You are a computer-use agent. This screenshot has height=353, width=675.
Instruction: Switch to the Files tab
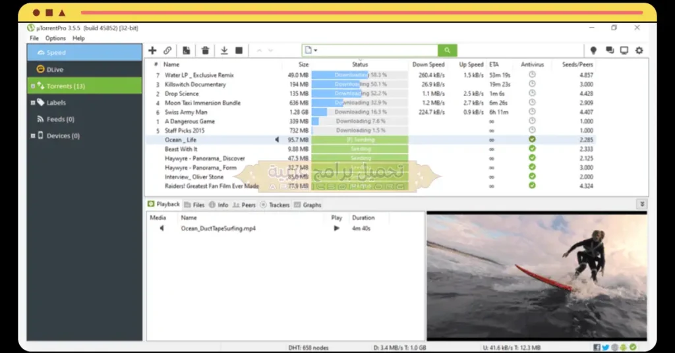194,205
